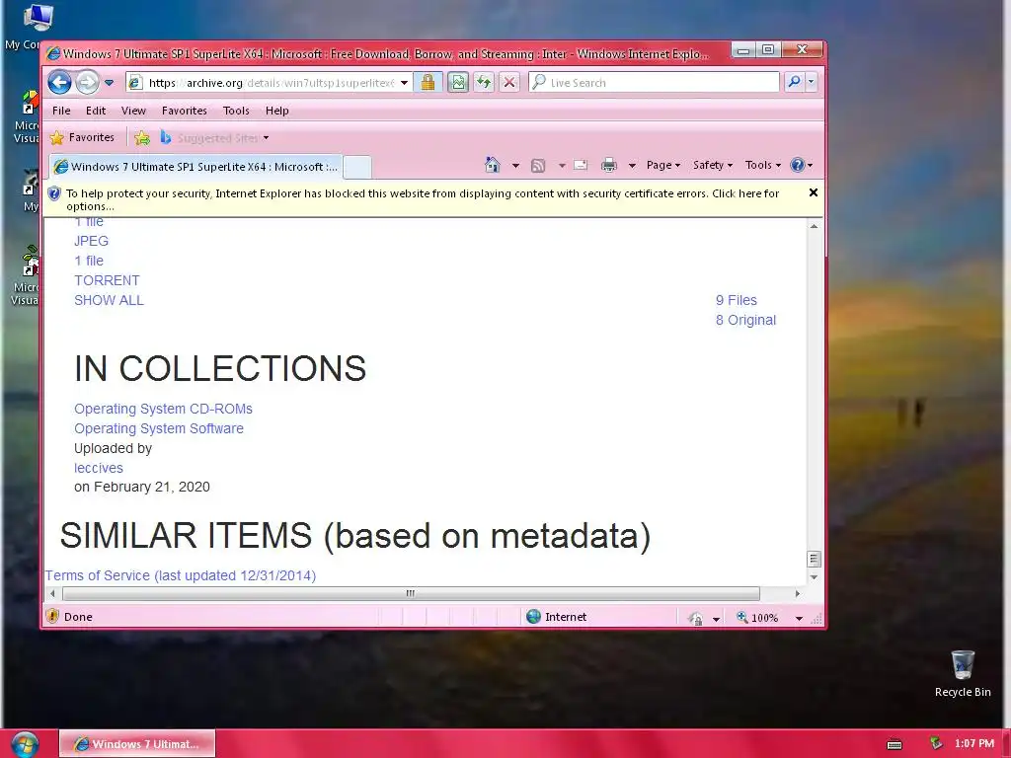
Task: Open the Tools command bar menu
Action: pos(763,165)
